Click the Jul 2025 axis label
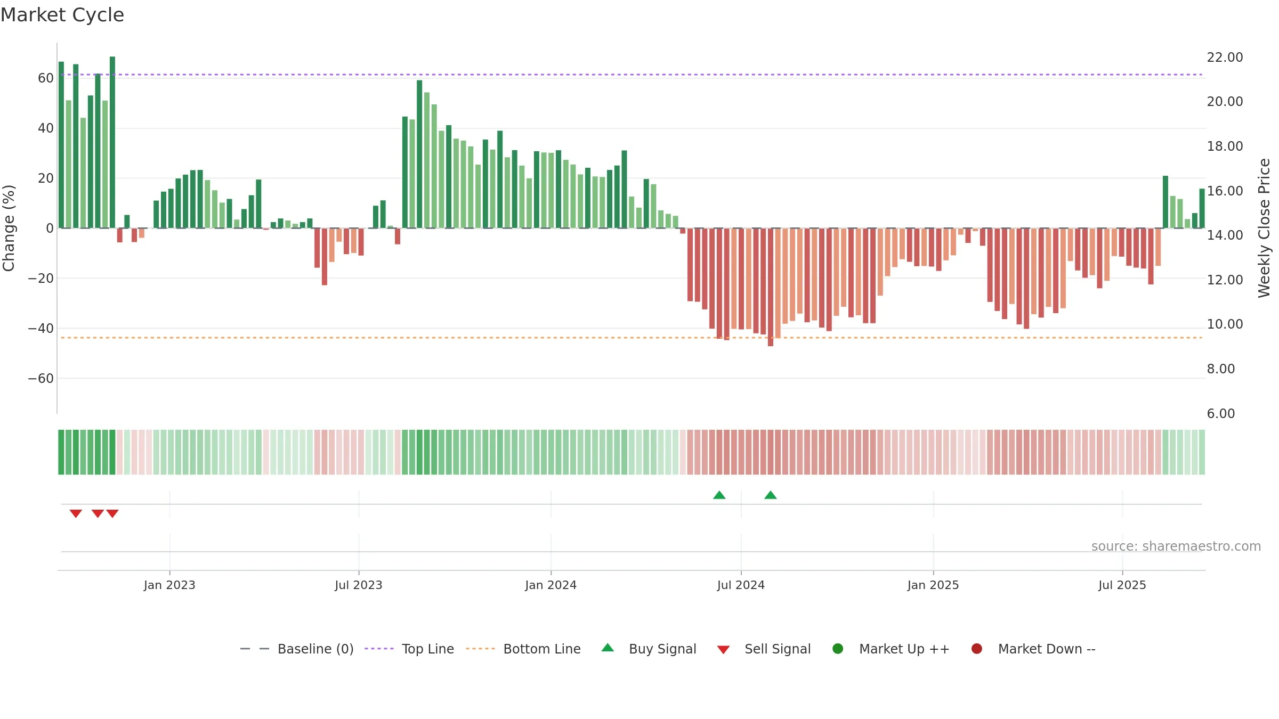The height and width of the screenshot is (719, 1279). coord(1122,585)
